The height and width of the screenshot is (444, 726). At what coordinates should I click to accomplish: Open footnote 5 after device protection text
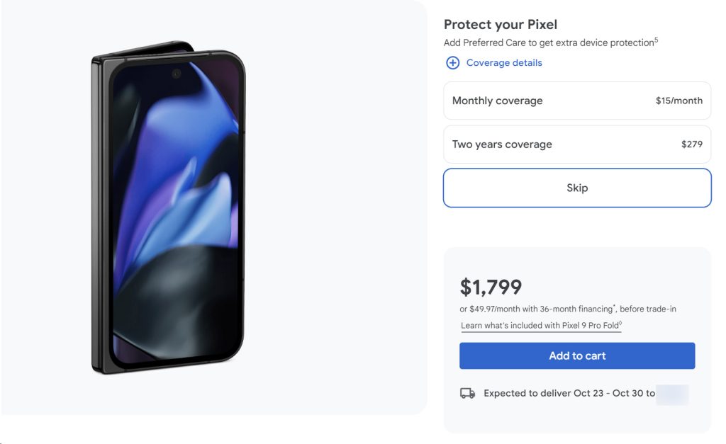pyautogui.click(x=656, y=40)
